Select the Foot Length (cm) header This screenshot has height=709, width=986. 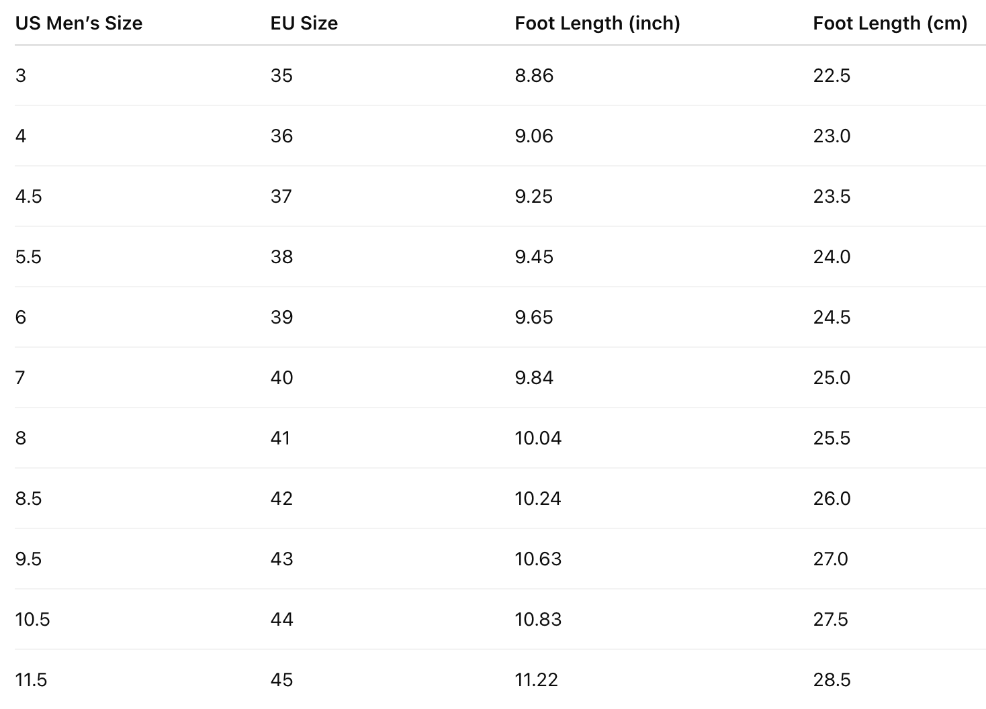(889, 23)
